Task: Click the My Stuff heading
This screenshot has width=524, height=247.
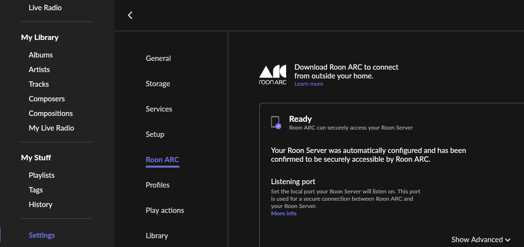Action: (36, 157)
